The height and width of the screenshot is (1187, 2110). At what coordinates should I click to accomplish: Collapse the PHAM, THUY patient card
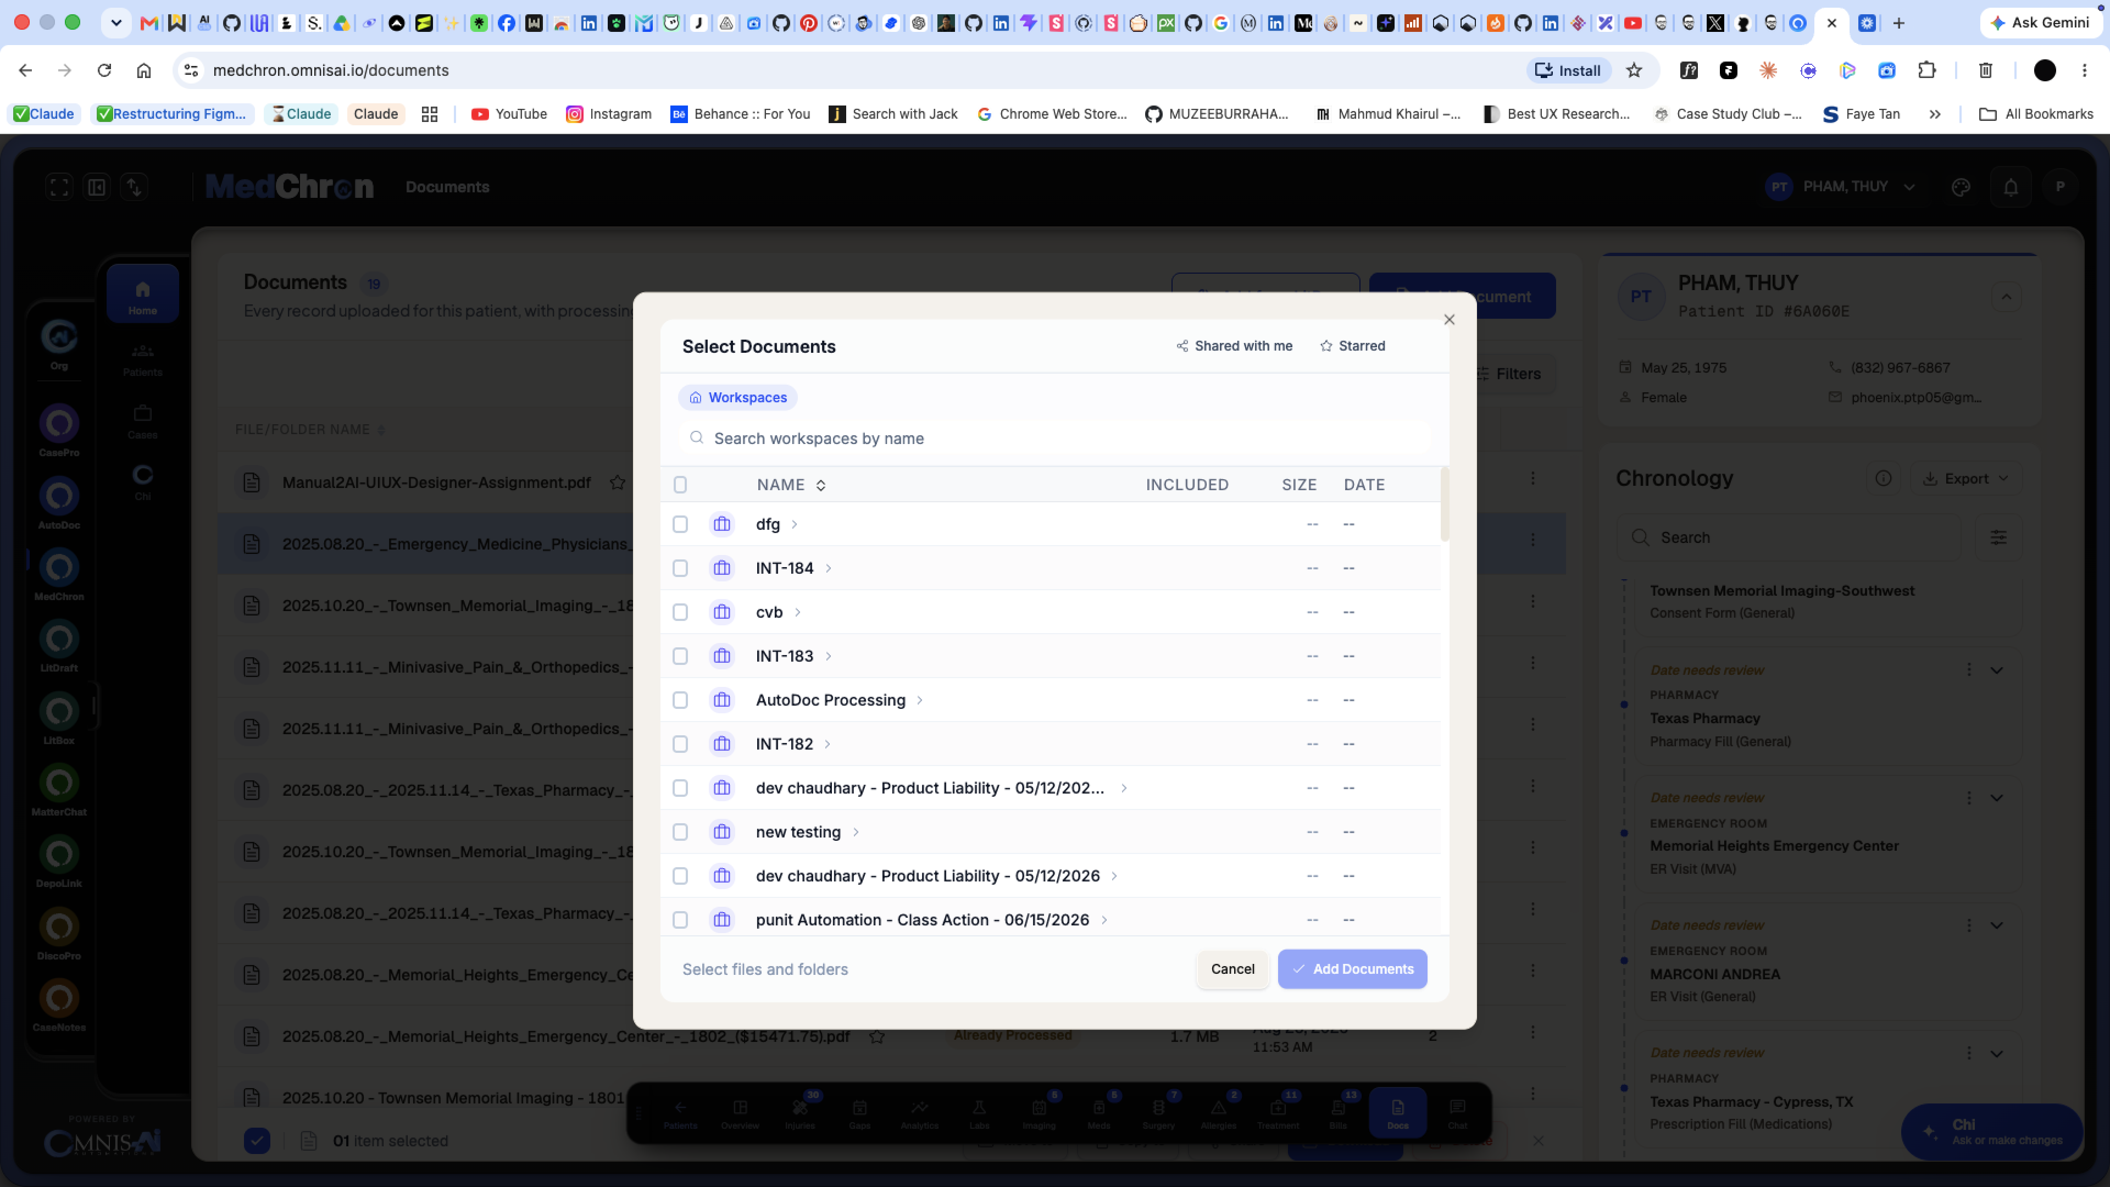2006,297
